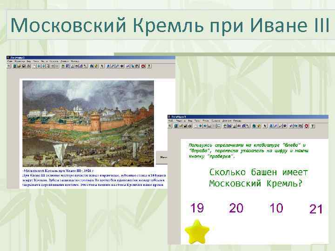
Task: Open the Помощь menu in the painting window
Action: click(75, 61)
